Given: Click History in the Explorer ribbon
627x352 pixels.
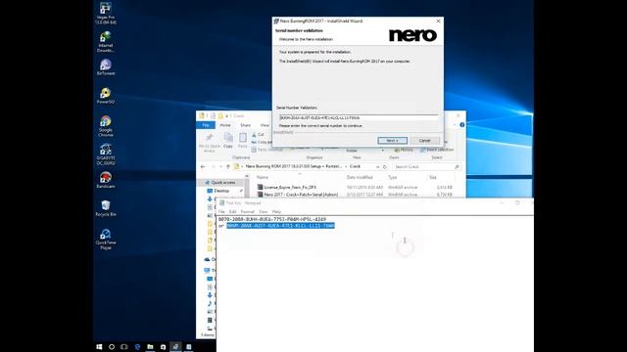Looking at the screenshot, I should pyautogui.click(x=404, y=150).
